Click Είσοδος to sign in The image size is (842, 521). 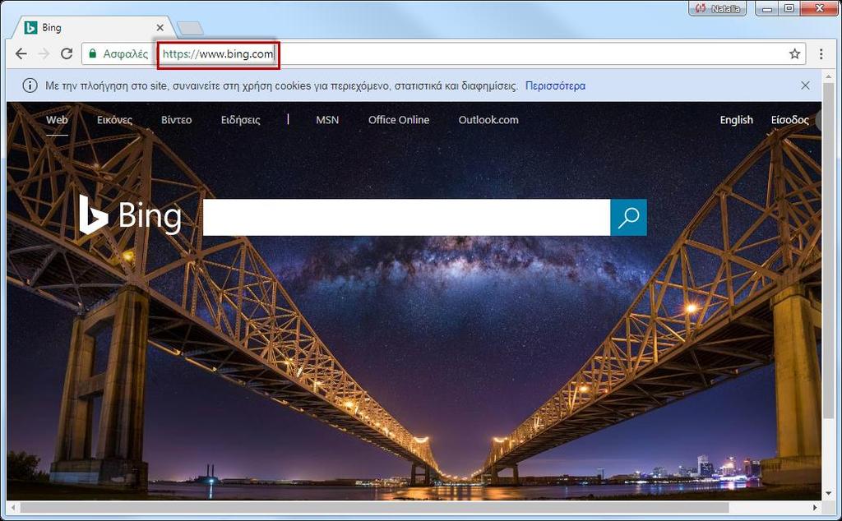[x=790, y=120]
